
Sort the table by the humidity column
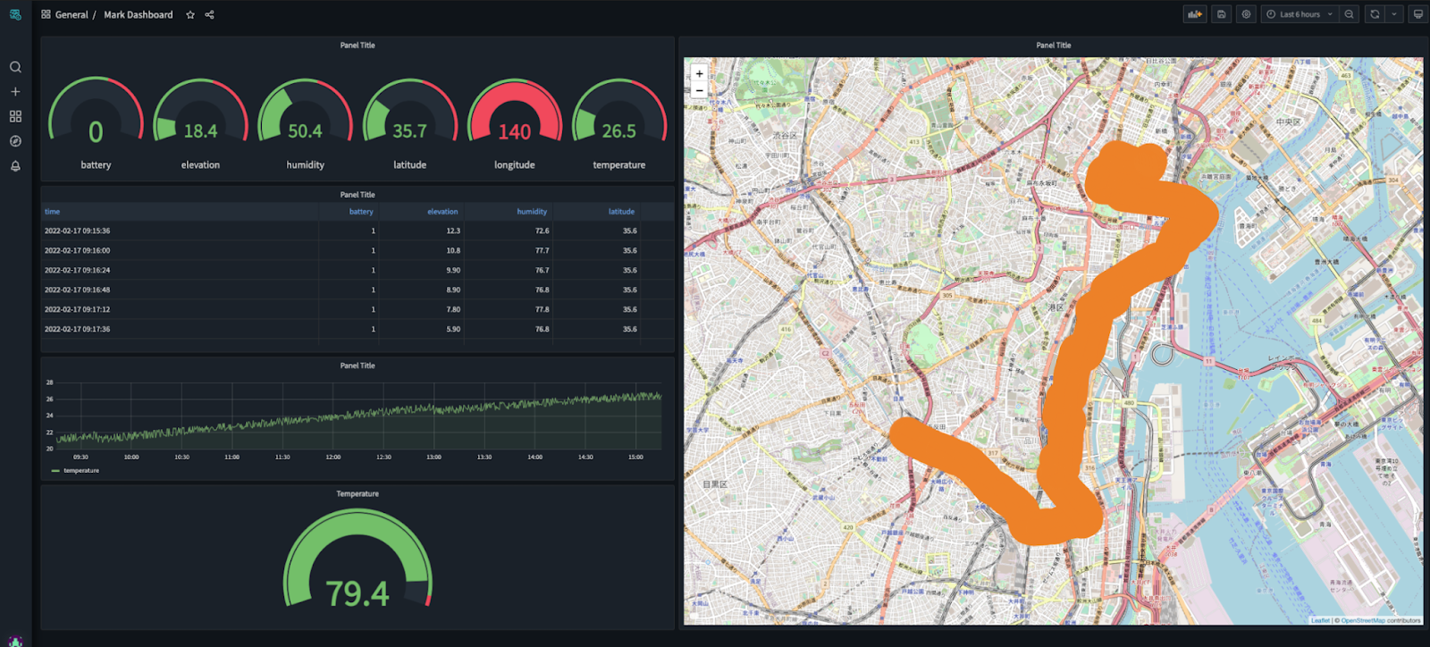(532, 212)
